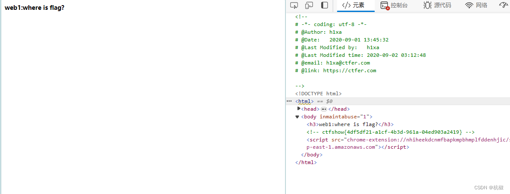Toggle the DevTools sidebar dock icon
Image resolution: width=510 pixels, height=194 pixels.
[x=324, y=5]
